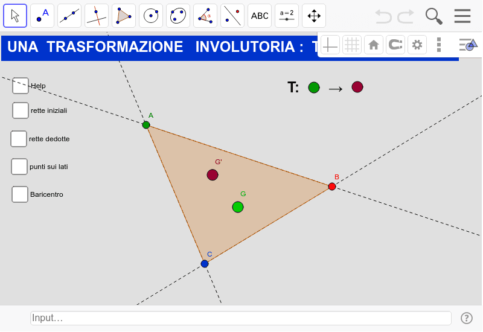Select the Slider a=2 tool
This screenshot has width=483, height=332.
pyautogui.click(x=287, y=16)
